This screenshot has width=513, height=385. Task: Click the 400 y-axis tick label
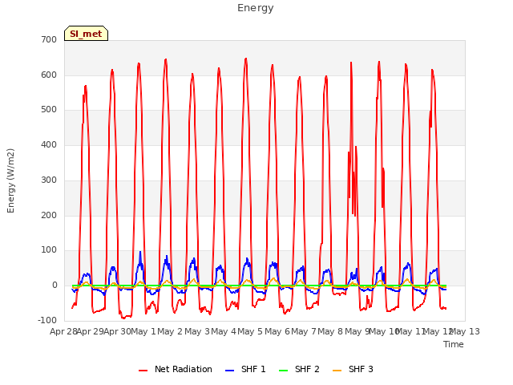49,144
